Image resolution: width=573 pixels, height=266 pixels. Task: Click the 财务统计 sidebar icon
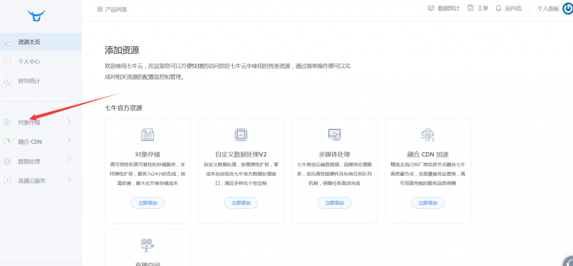[7, 81]
